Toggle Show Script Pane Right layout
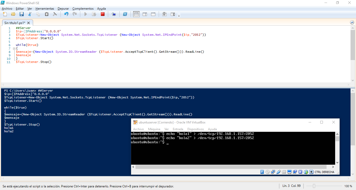 (145, 14)
